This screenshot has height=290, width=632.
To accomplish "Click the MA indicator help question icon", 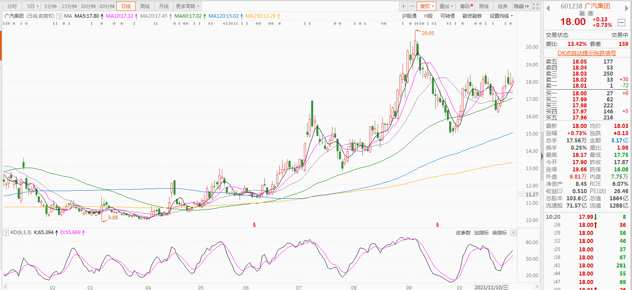I will tap(60, 16).
